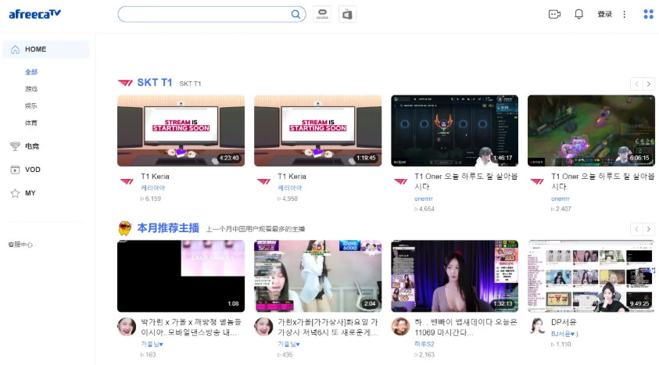The width and height of the screenshot is (659, 365).
Task: Click the HOME house icon
Action: 15,49
